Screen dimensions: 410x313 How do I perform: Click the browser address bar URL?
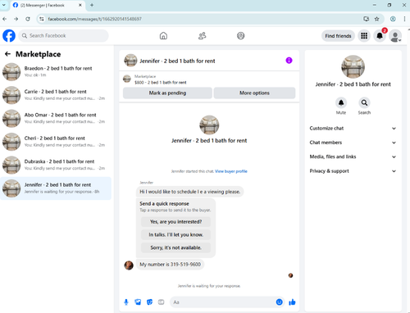(x=95, y=19)
